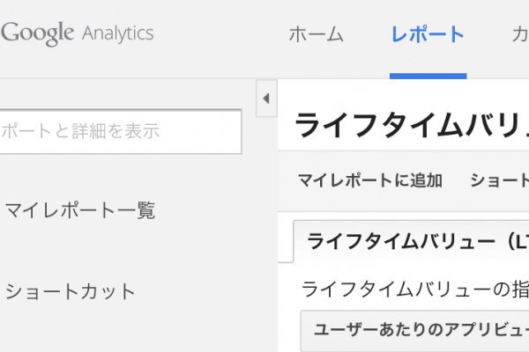Image resolution: width=529 pixels, height=352 pixels.
Task: Select the ライフタイムバリュー（LTV tab
Action: 411,241
